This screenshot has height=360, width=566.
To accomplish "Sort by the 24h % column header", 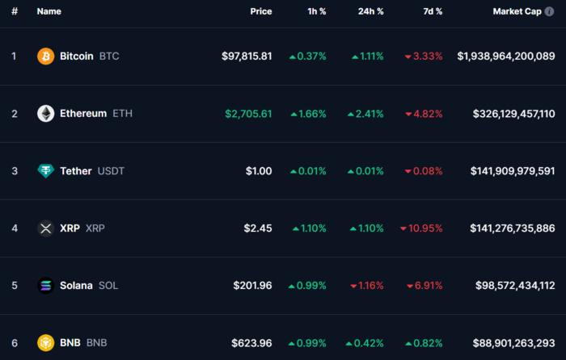I will (x=370, y=11).
